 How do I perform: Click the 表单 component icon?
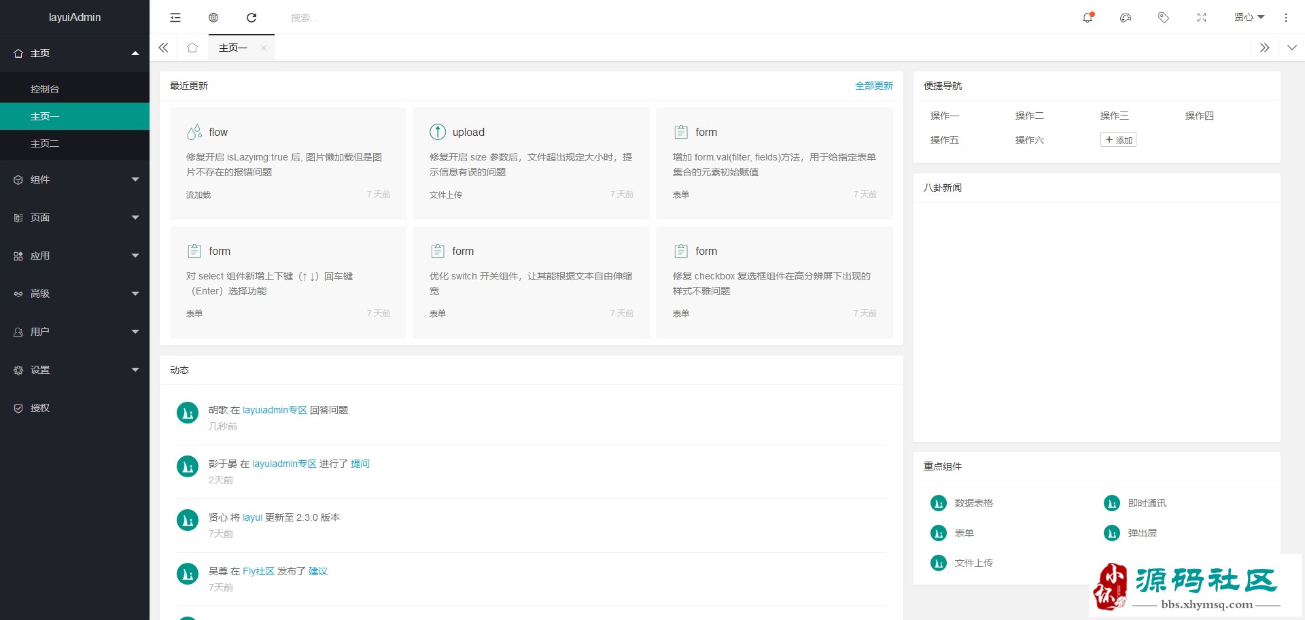pos(939,533)
